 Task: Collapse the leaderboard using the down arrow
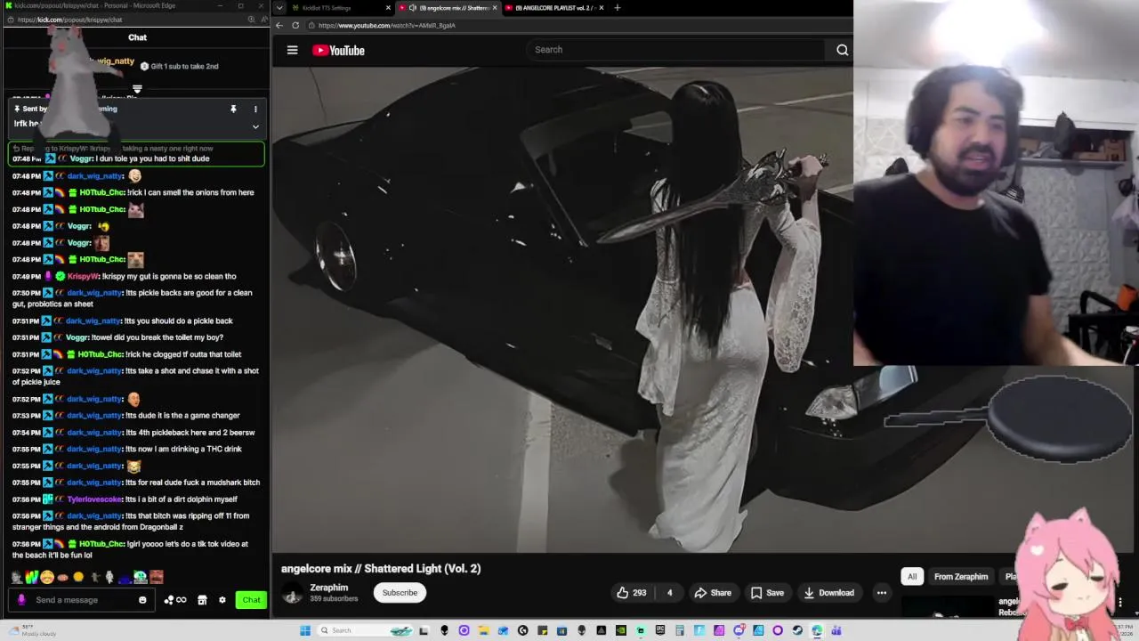(x=137, y=89)
